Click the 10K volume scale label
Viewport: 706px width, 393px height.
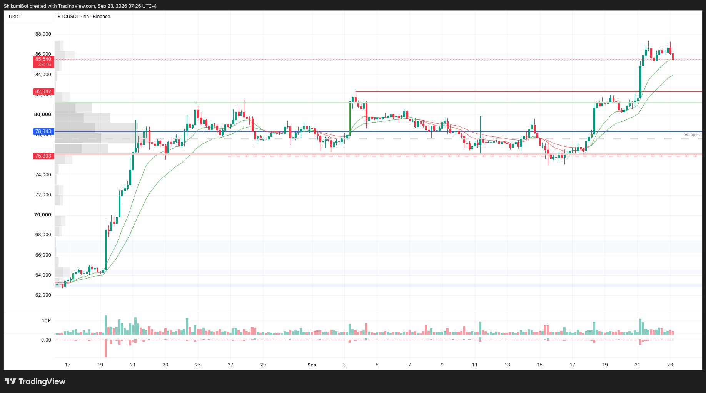pyautogui.click(x=47, y=321)
